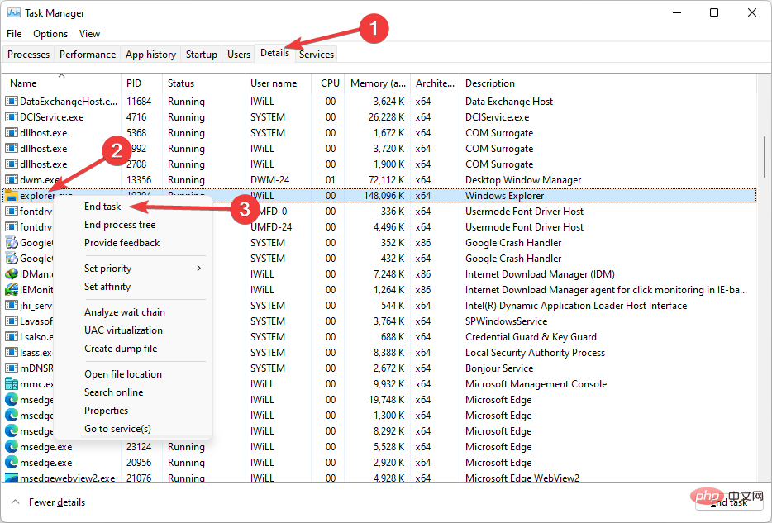This screenshot has height=523, width=772.
Task: Choose Open file location
Action: (x=122, y=374)
